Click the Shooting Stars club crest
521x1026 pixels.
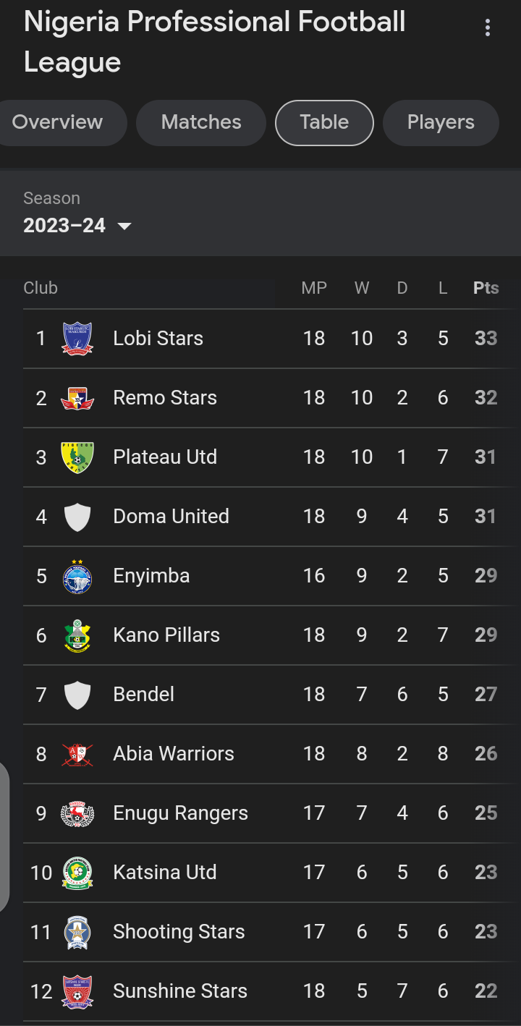coord(77,932)
